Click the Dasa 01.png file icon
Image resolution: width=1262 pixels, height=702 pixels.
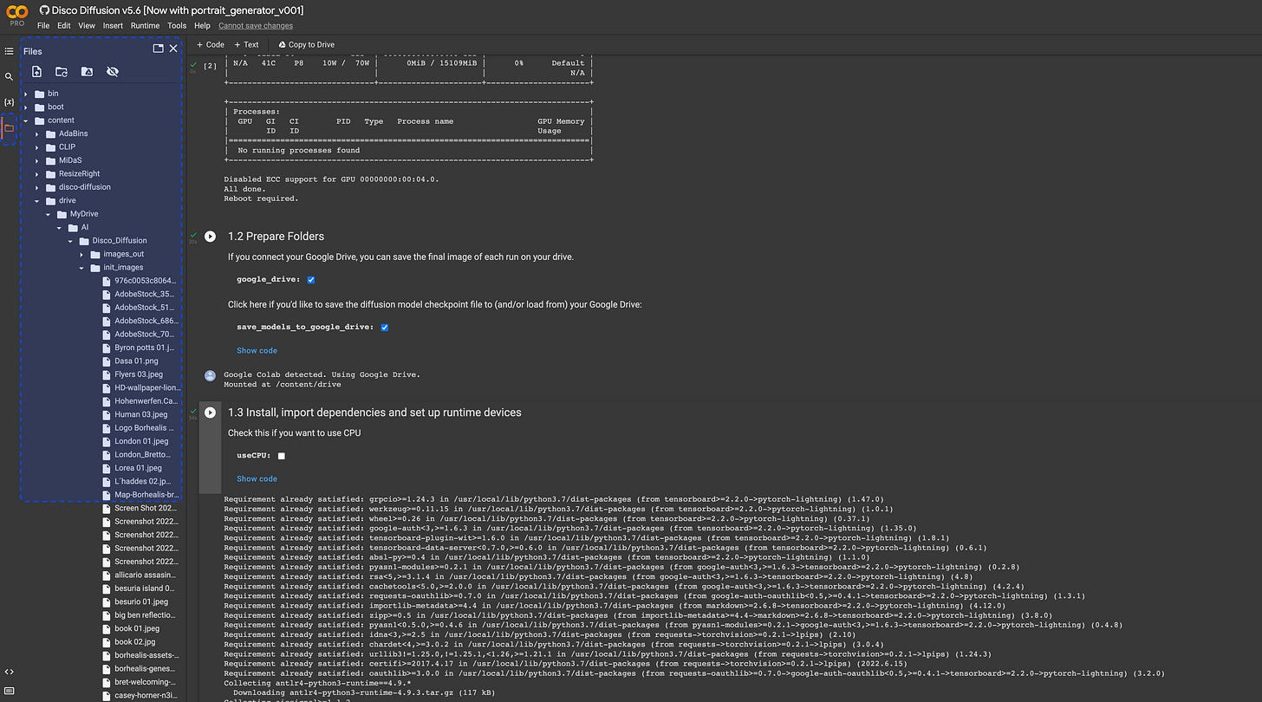pyautogui.click(x=107, y=361)
